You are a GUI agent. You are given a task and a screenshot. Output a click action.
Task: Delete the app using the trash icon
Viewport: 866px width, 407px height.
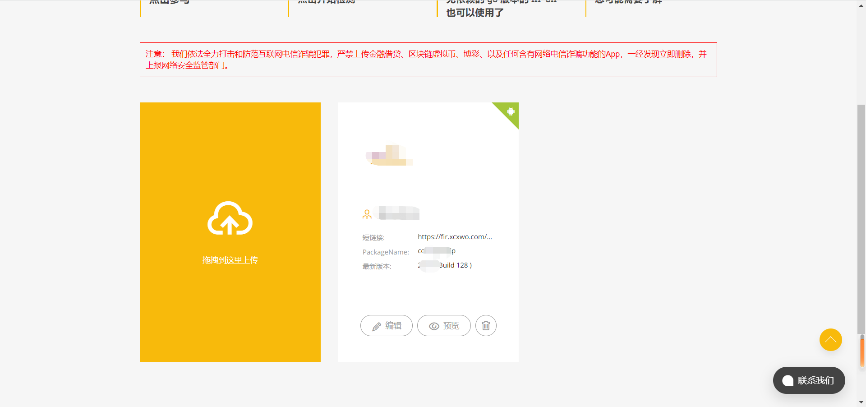click(486, 326)
